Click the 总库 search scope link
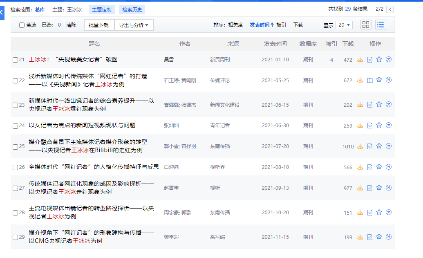The height and width of the screenshot is (258, 423). pos(40,10)
